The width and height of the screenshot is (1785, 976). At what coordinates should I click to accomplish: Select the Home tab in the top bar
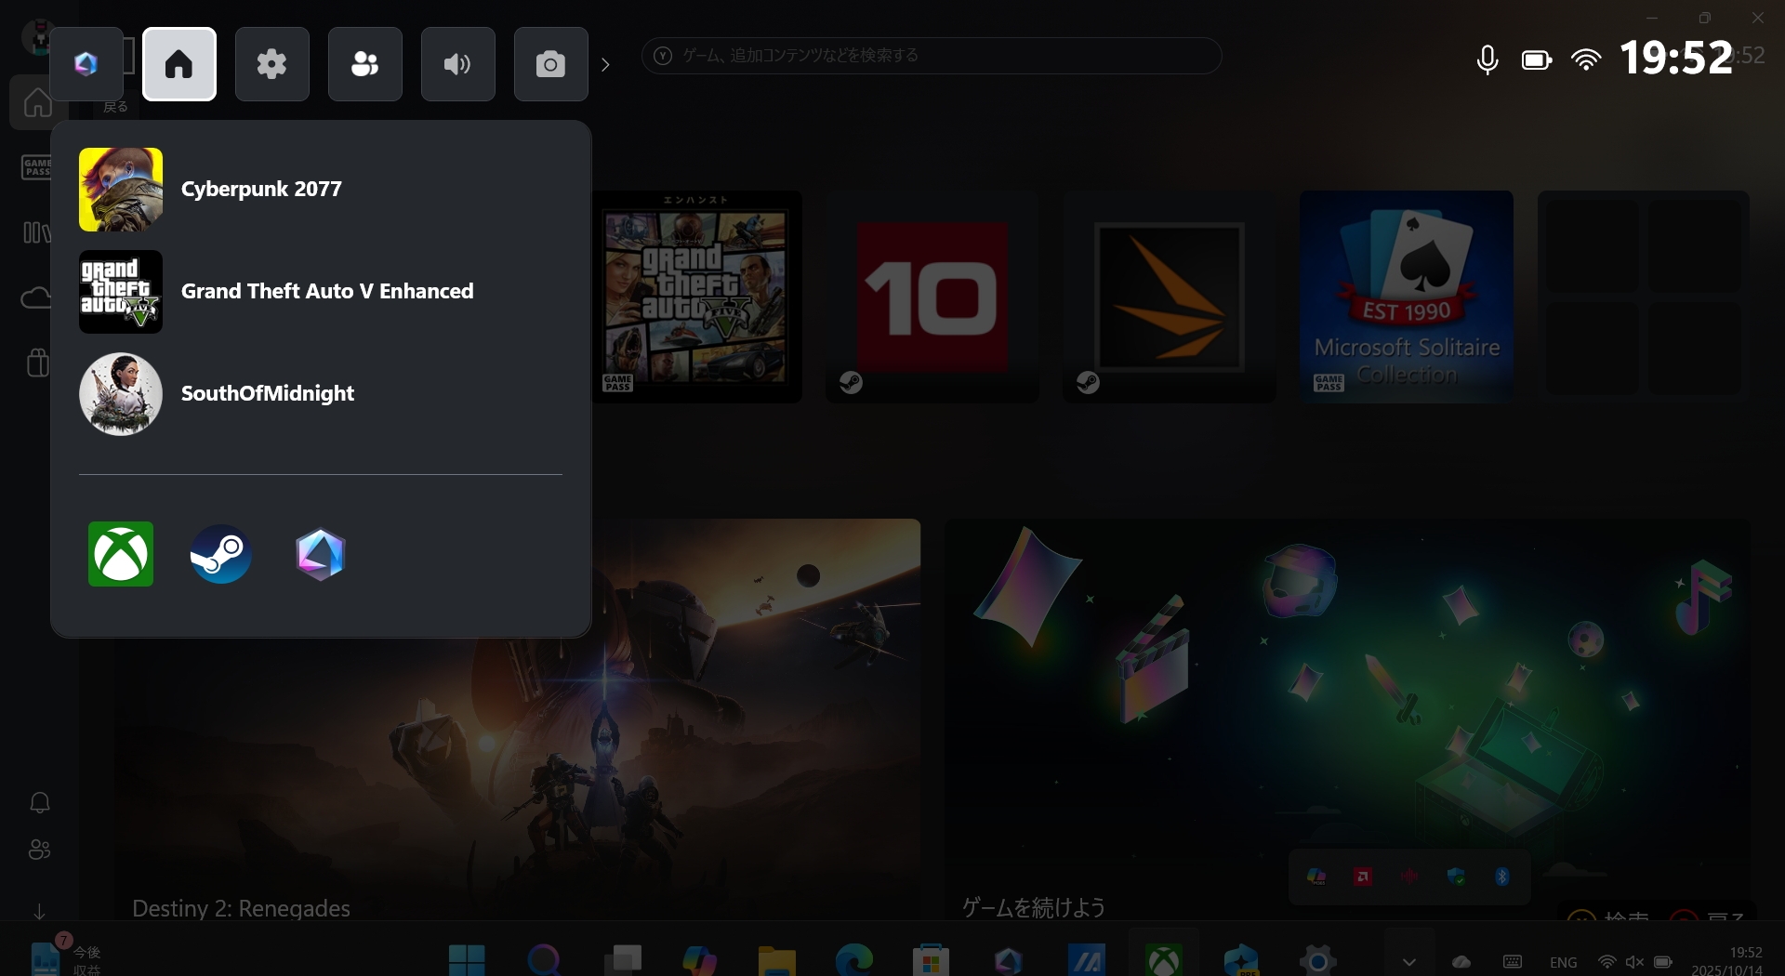tap(178, 63)
